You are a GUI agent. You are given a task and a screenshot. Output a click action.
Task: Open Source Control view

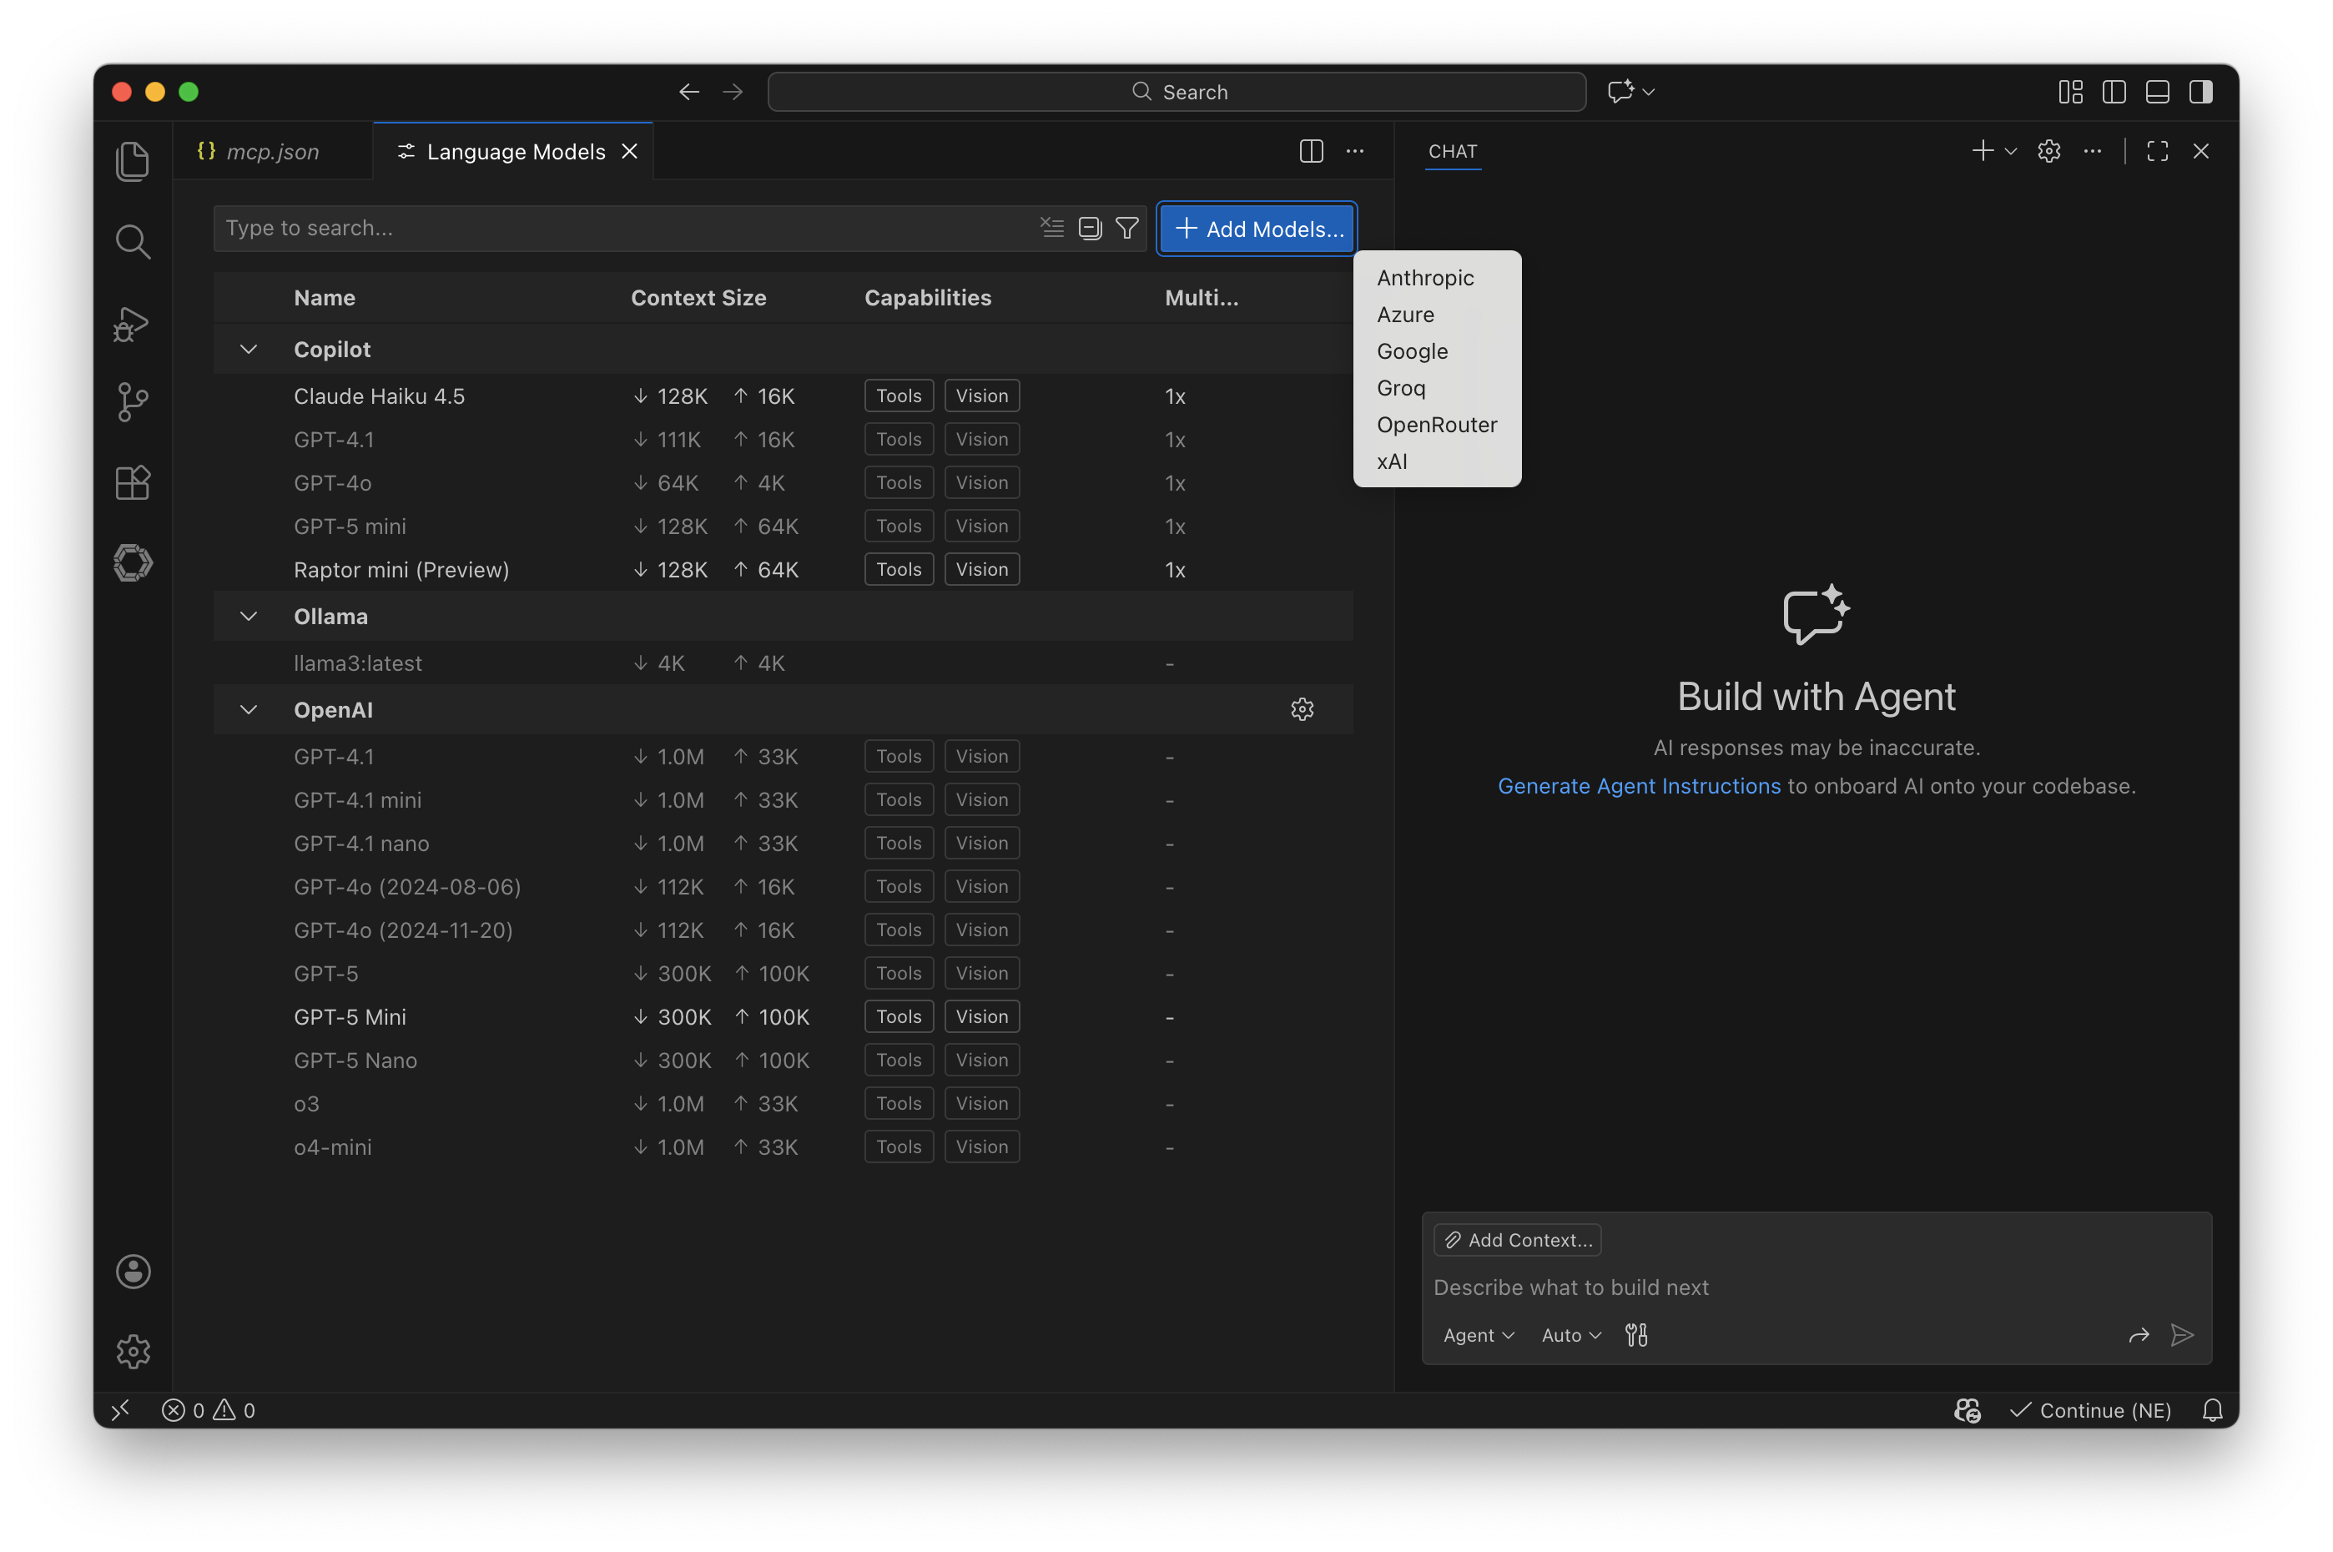[133, 402]
